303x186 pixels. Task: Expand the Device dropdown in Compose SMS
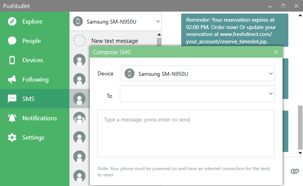(271, 73)
